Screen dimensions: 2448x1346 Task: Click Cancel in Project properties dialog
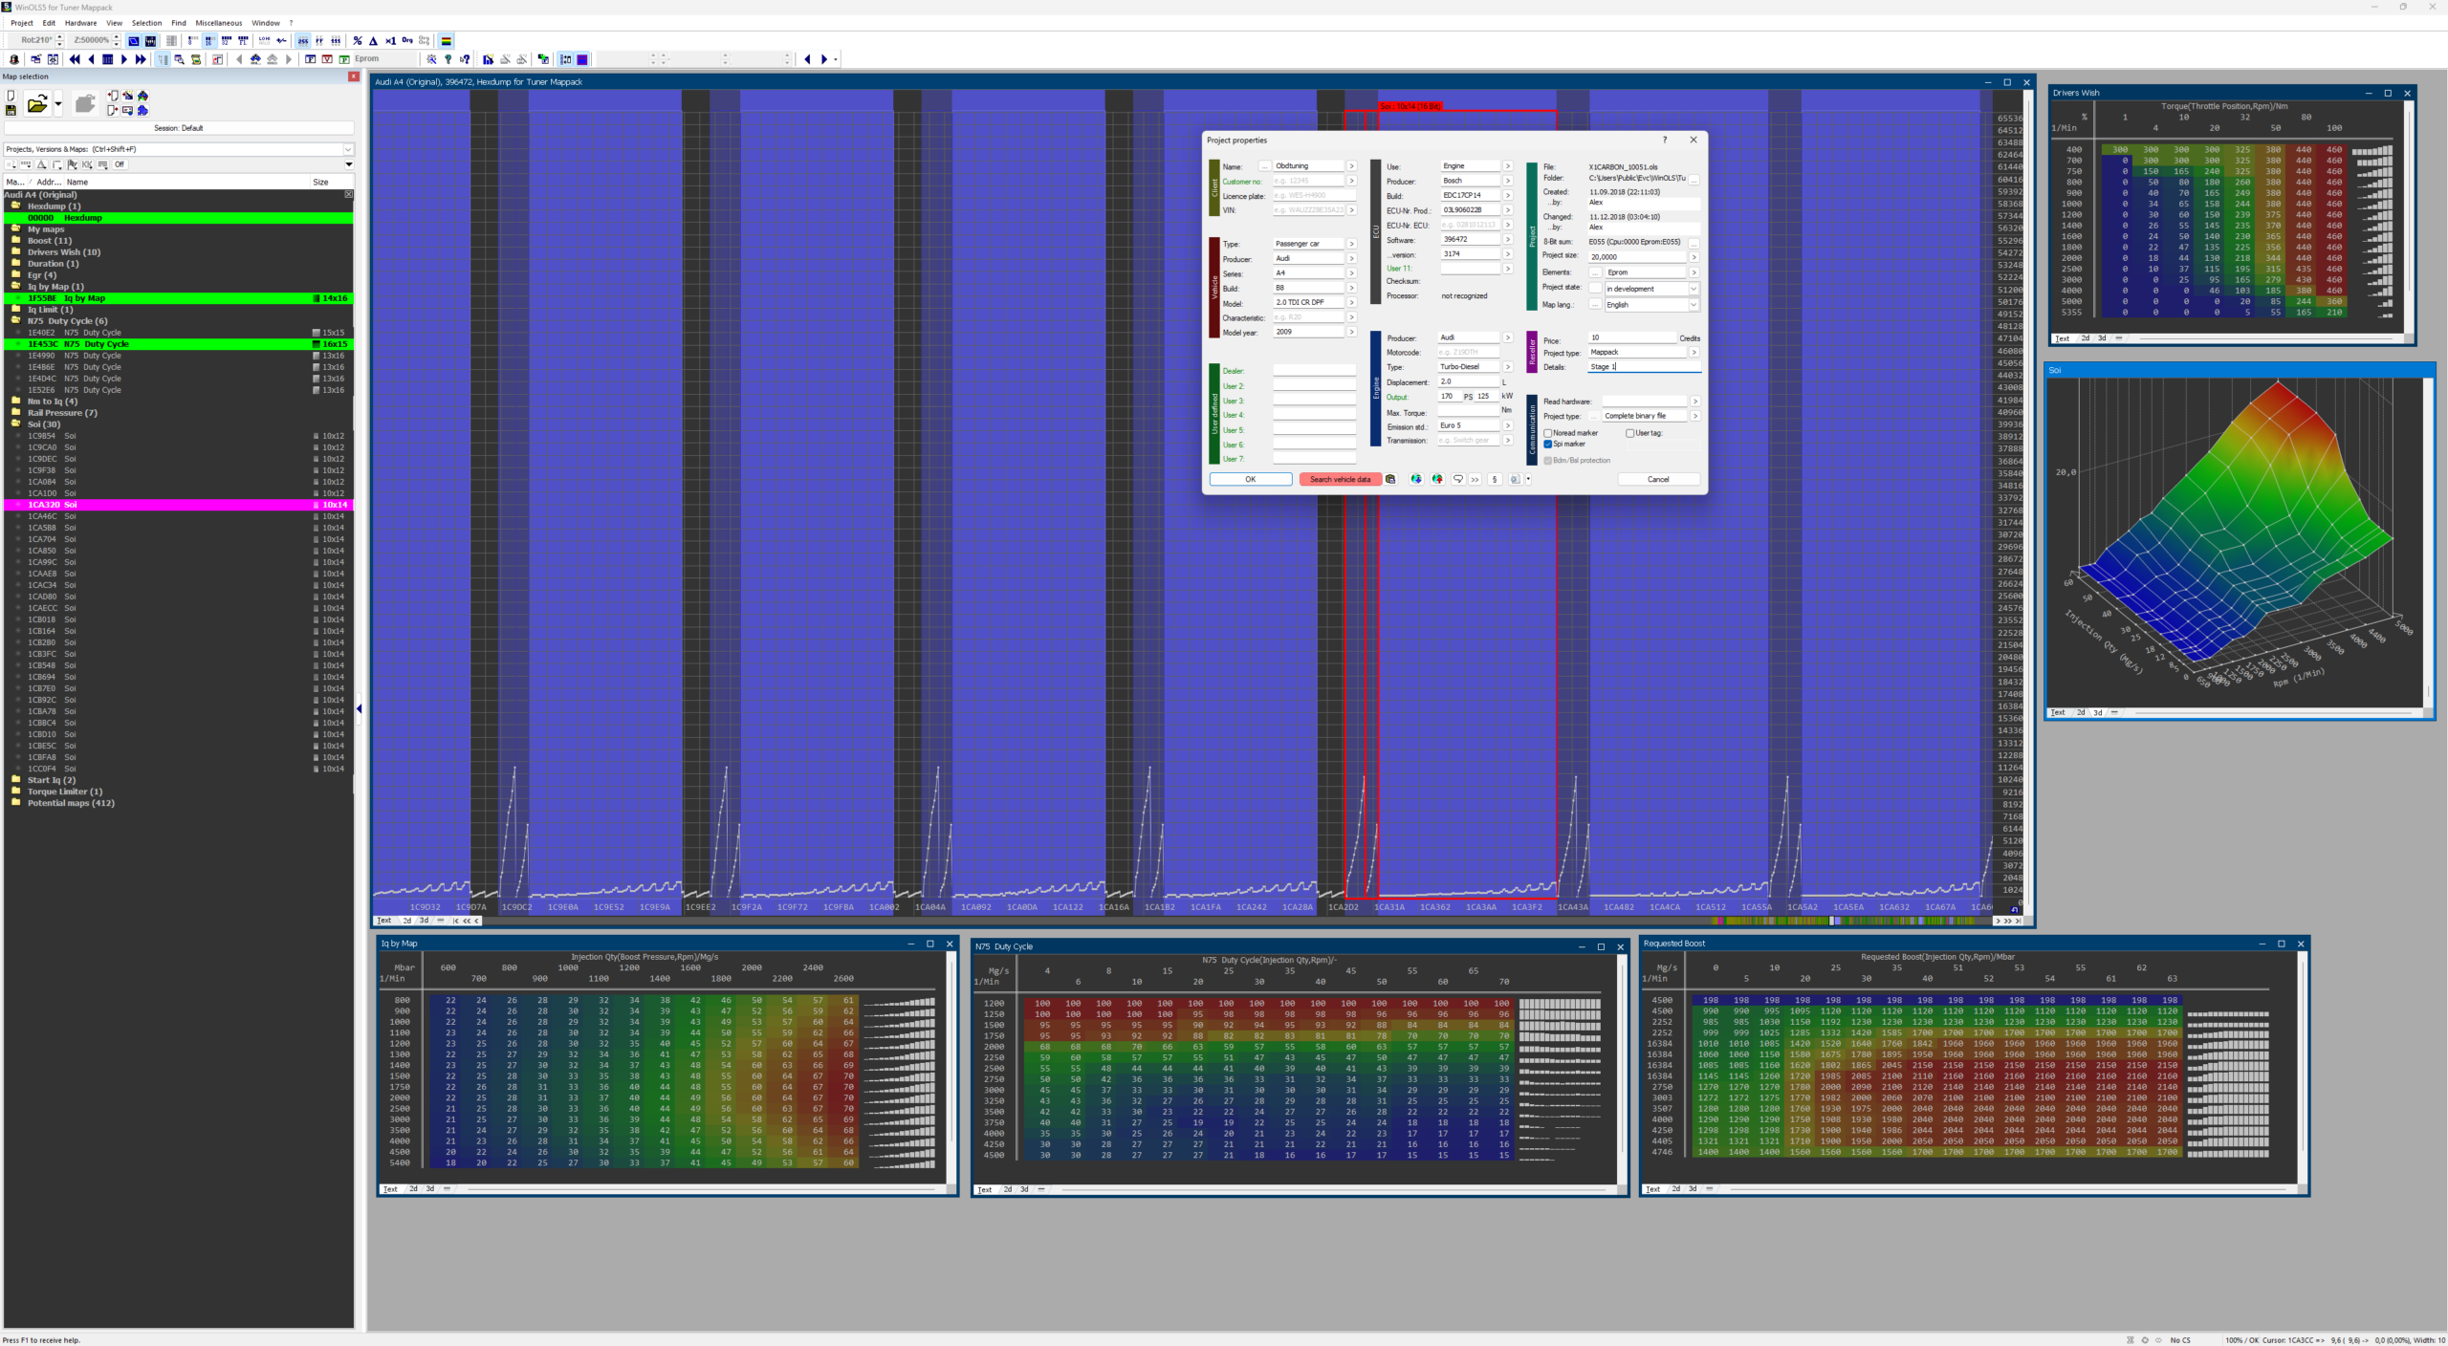[1658, 479]
